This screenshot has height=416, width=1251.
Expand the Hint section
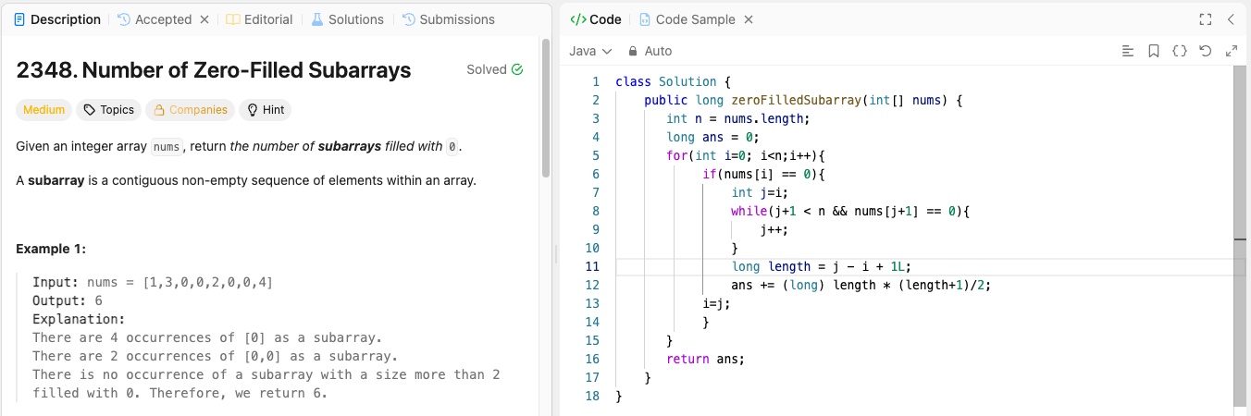(x=265, y=110)
